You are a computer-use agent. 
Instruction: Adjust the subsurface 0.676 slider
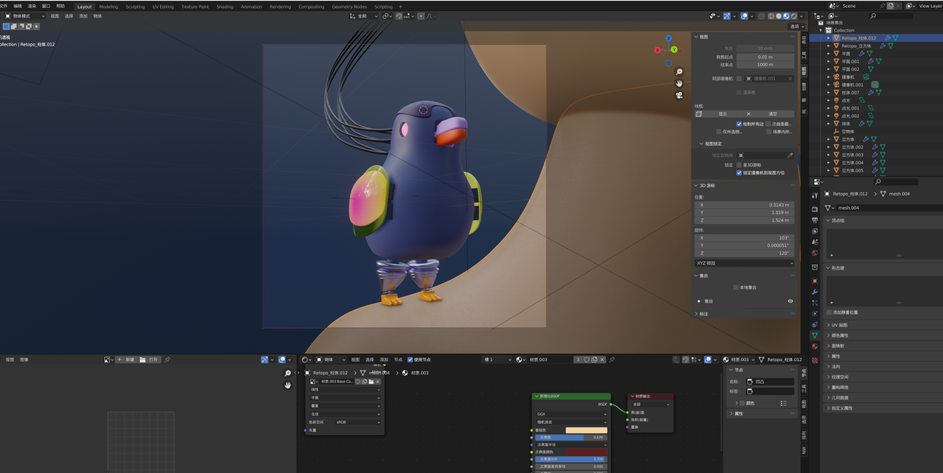[x=571, y=438]
